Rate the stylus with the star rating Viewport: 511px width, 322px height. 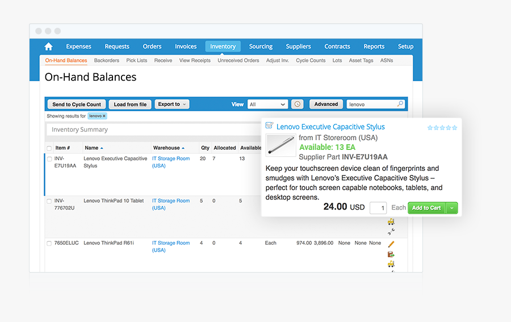[442, 128]
